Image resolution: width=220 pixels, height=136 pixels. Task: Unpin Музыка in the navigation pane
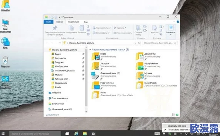[x=83, y=75]
